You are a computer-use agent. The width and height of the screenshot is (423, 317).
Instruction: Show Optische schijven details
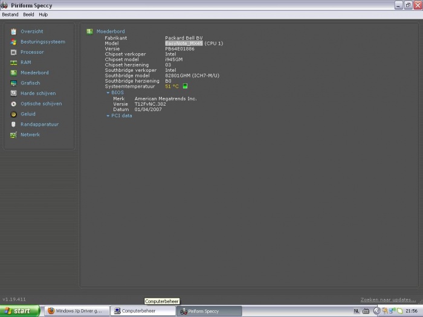pyautogui.click(x=41, y=103)
